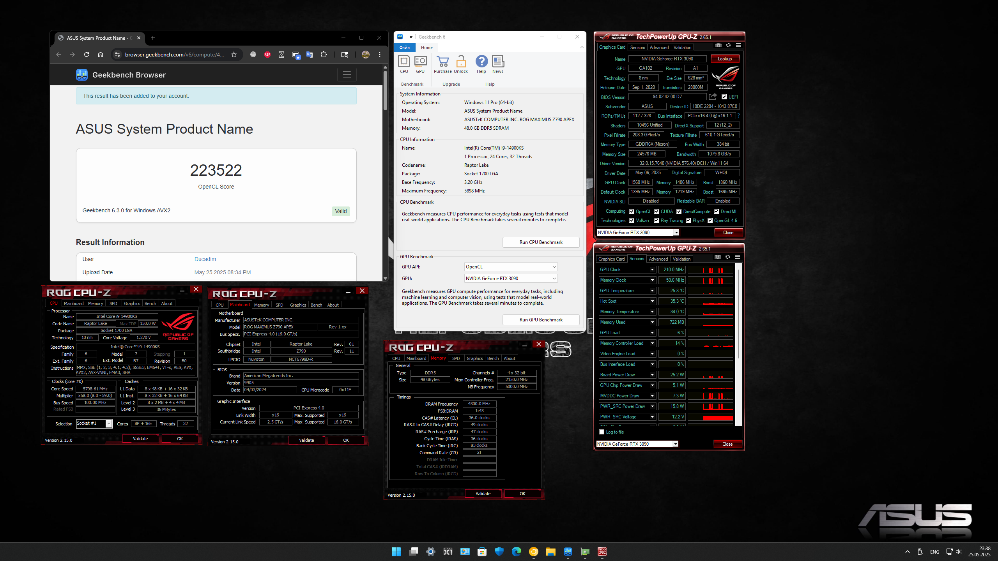Expand the Board Power Draw sensor dropdown
Image resolution: width=998 pixels, height=561 pixels.
pos(652,375)
